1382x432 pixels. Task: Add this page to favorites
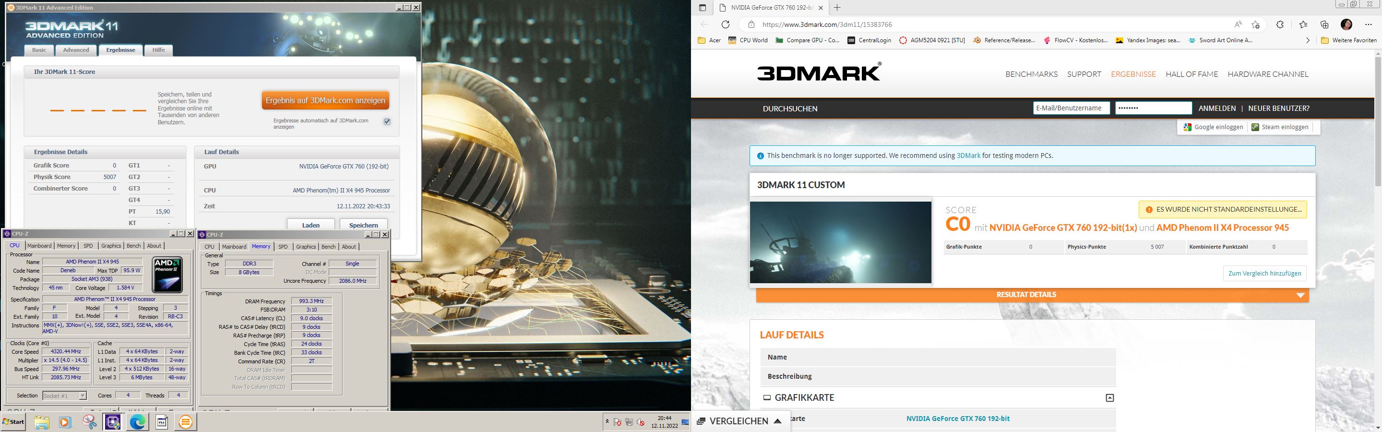[x=1255, y=24]
